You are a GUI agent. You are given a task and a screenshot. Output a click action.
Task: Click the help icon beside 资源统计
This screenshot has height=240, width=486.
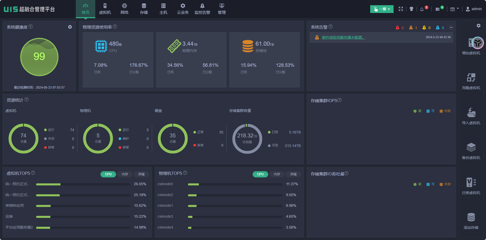click(26, 99)
